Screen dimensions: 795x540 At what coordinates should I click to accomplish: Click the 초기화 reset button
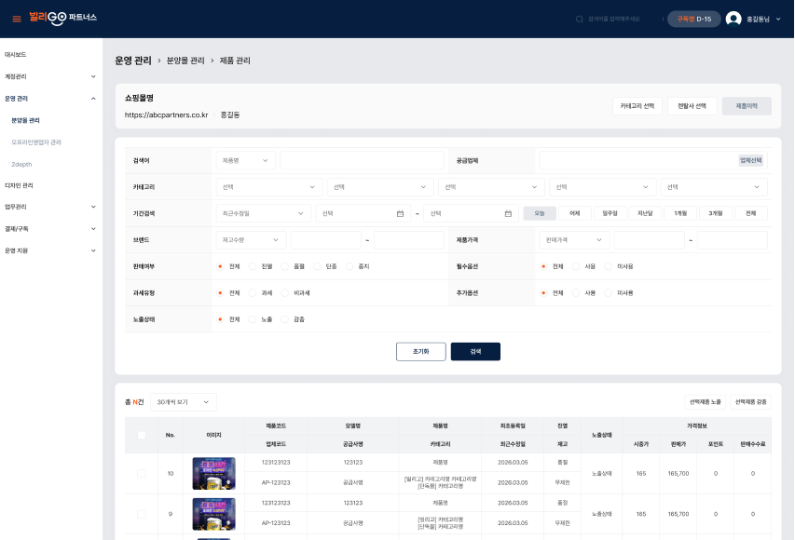[x=421, y=352]
